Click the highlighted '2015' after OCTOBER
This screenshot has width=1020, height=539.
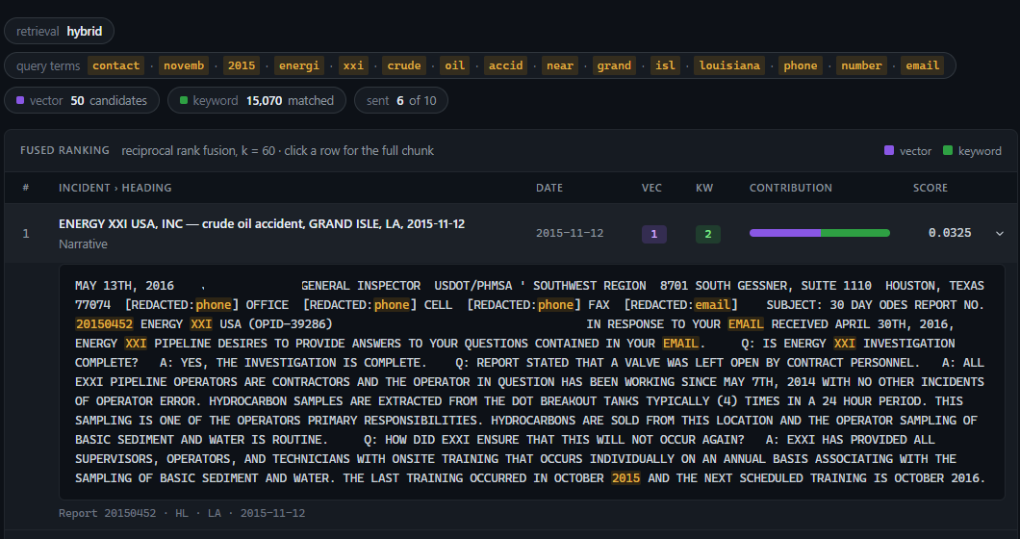[x=625, y=477]
